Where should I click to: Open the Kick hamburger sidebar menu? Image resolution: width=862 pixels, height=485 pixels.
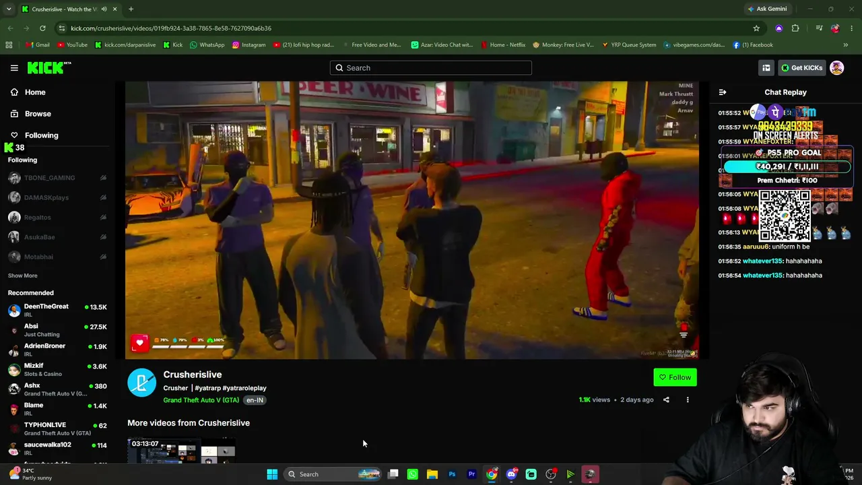pos(14,68)
